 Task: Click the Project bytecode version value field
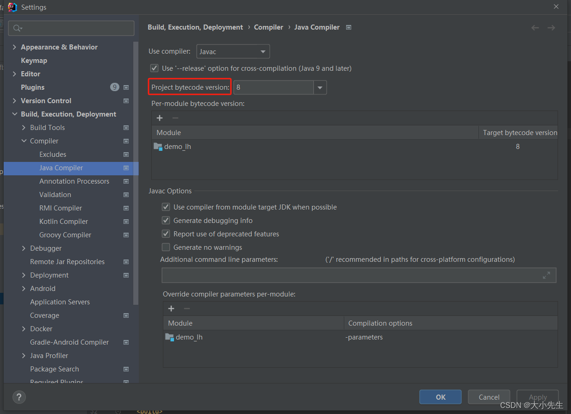[x=273, y=87]
